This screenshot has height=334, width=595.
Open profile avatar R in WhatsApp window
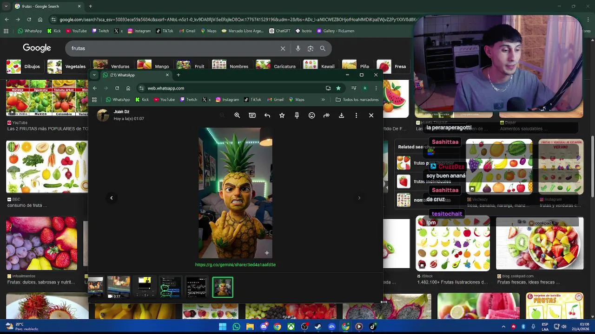point(365,88)
